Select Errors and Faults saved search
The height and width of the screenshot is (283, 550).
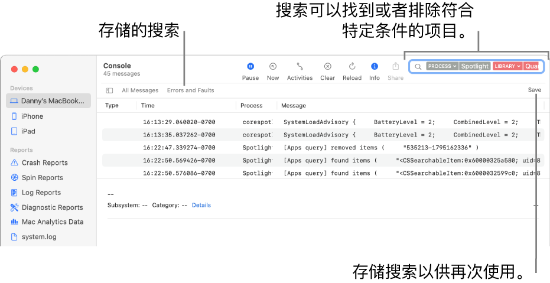(190, 90)
